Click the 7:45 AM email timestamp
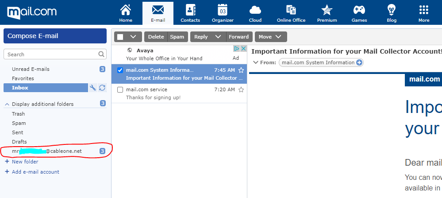The image size is (442, 198). (x=224, y=70)
